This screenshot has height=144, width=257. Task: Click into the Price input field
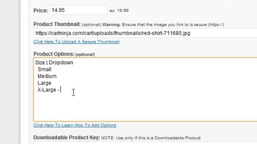79,10
